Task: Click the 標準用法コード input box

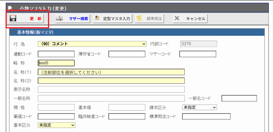Action: (206, 116)
